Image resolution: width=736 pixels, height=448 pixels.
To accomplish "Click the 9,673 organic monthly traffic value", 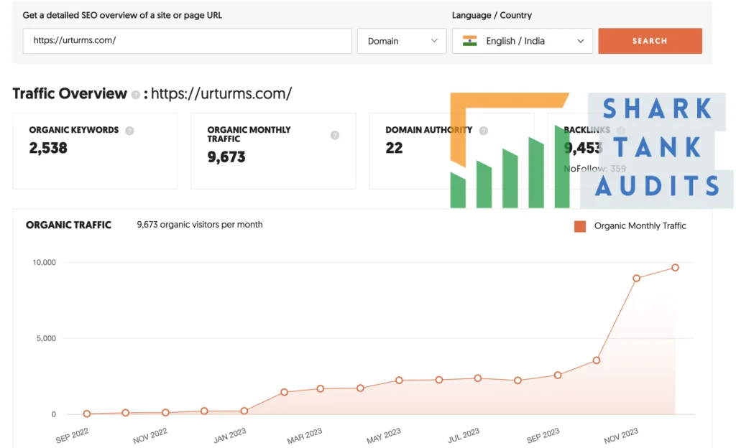I will point(226,157).
